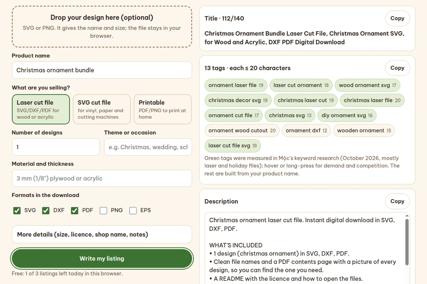The height and width of the screenshot is (284, 427).
Task: Expand the More details section
Action: coord(102,234)
